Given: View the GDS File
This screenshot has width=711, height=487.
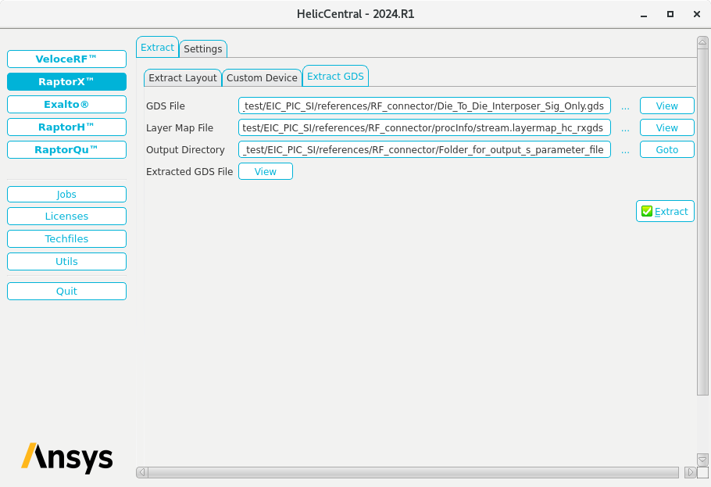Looking at the screenshot, I should (667, 106).
